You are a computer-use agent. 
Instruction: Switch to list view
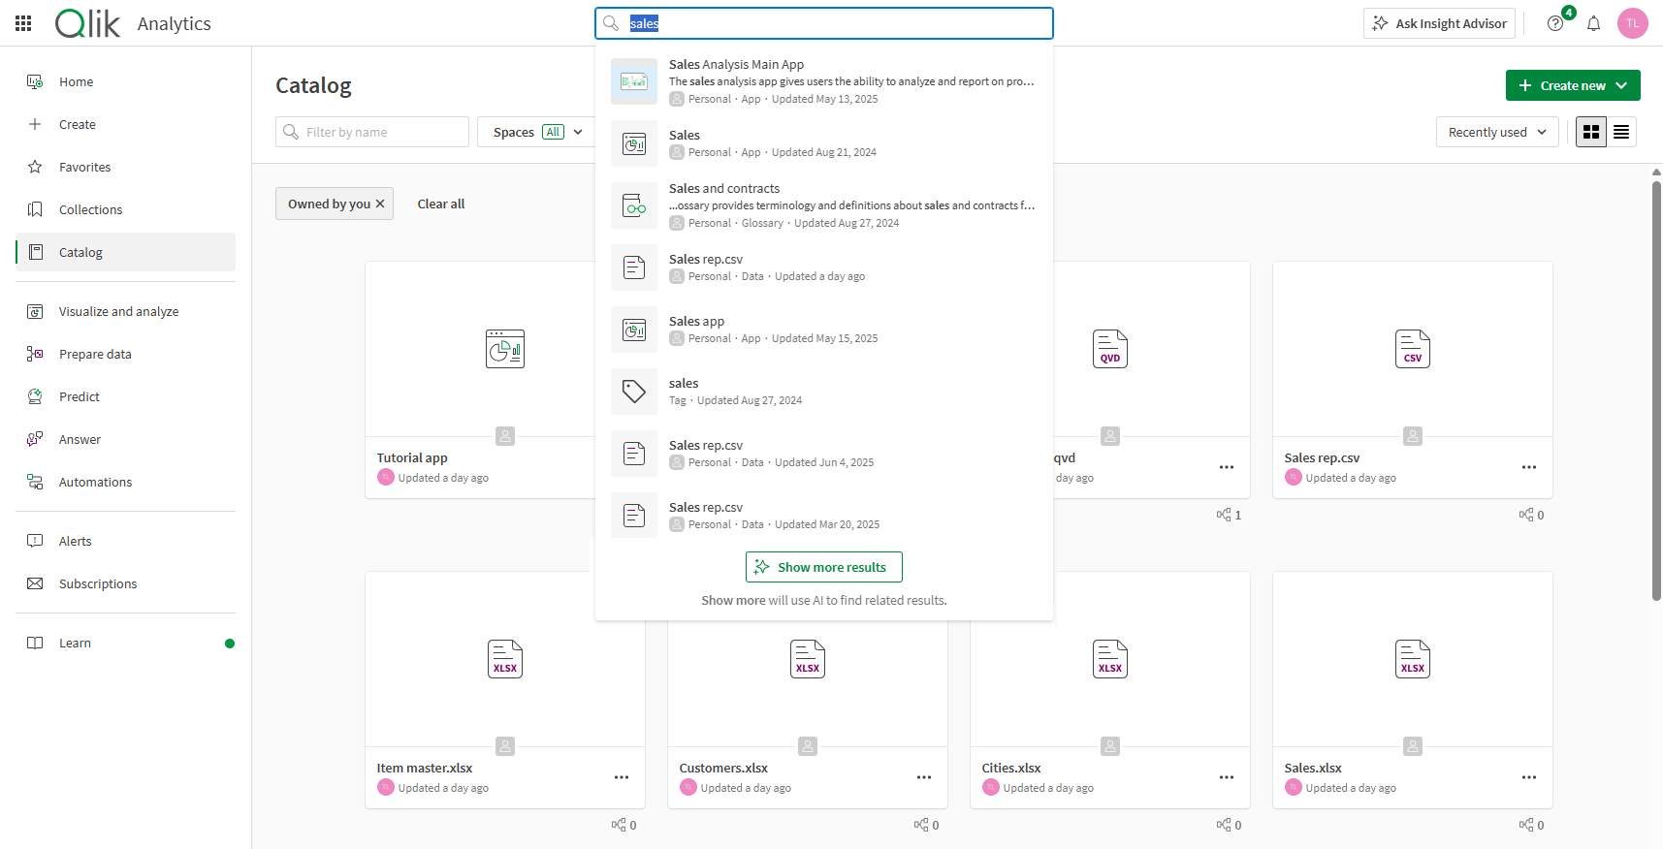click(1621, 132)
